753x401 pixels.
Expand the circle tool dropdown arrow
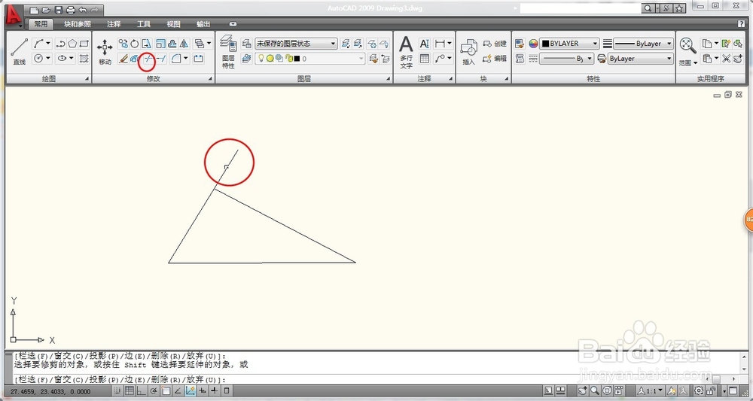point(48,59)
